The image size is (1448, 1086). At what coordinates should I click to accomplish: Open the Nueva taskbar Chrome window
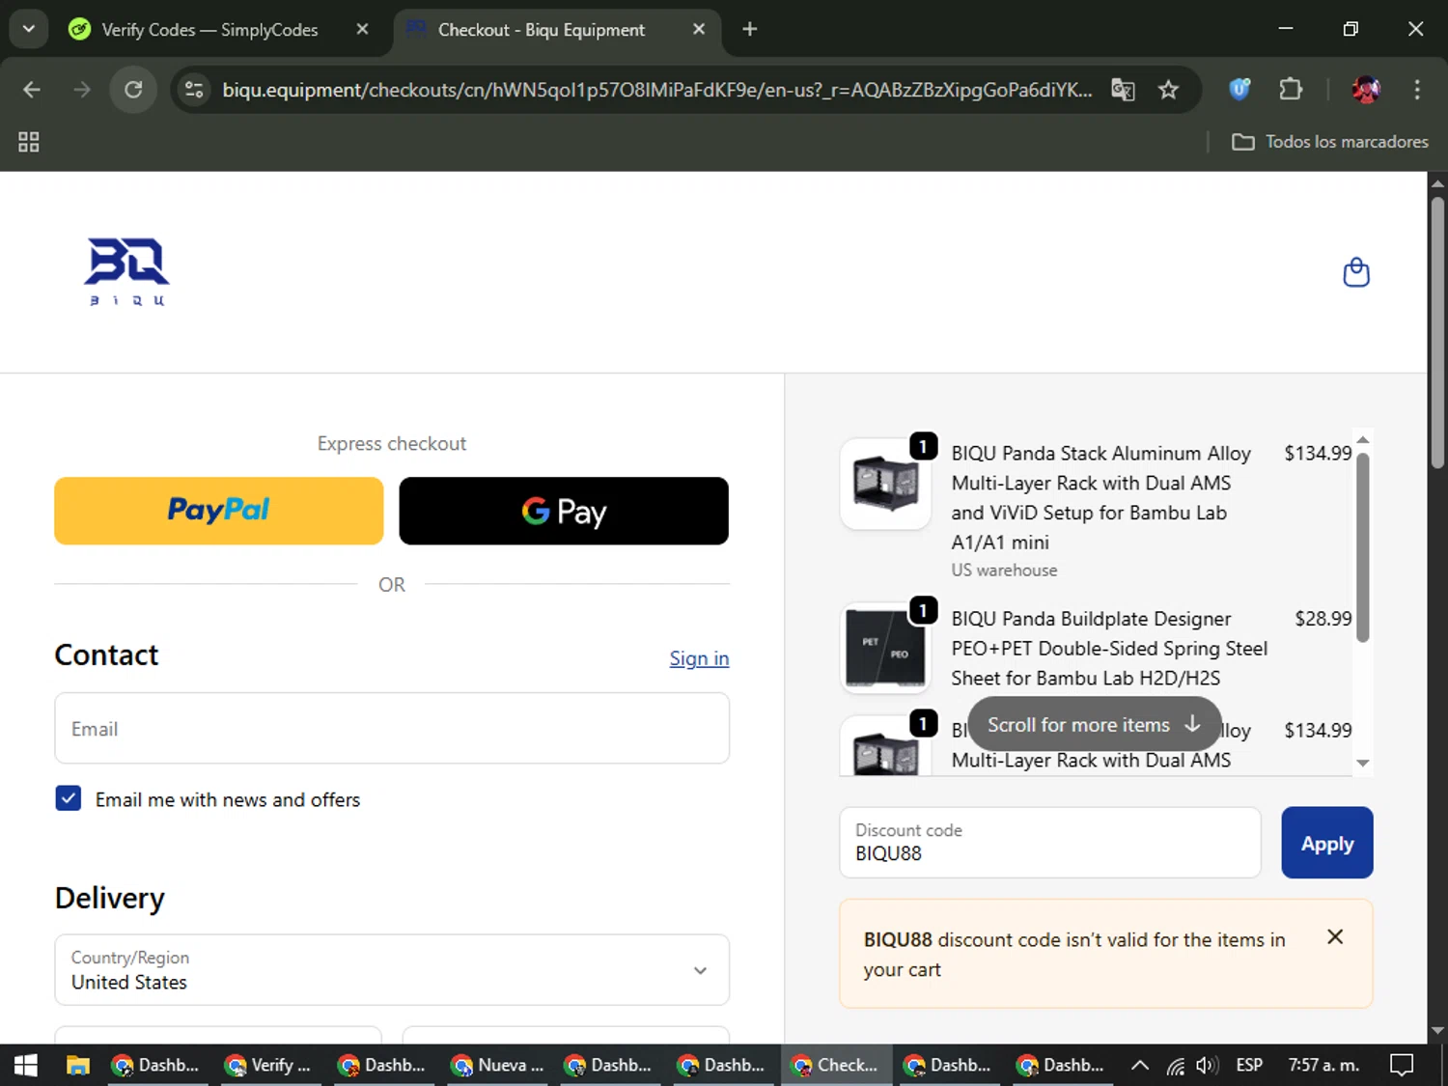(498, 1065)
